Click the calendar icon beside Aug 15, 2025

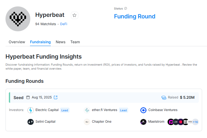tap(28, 97)
